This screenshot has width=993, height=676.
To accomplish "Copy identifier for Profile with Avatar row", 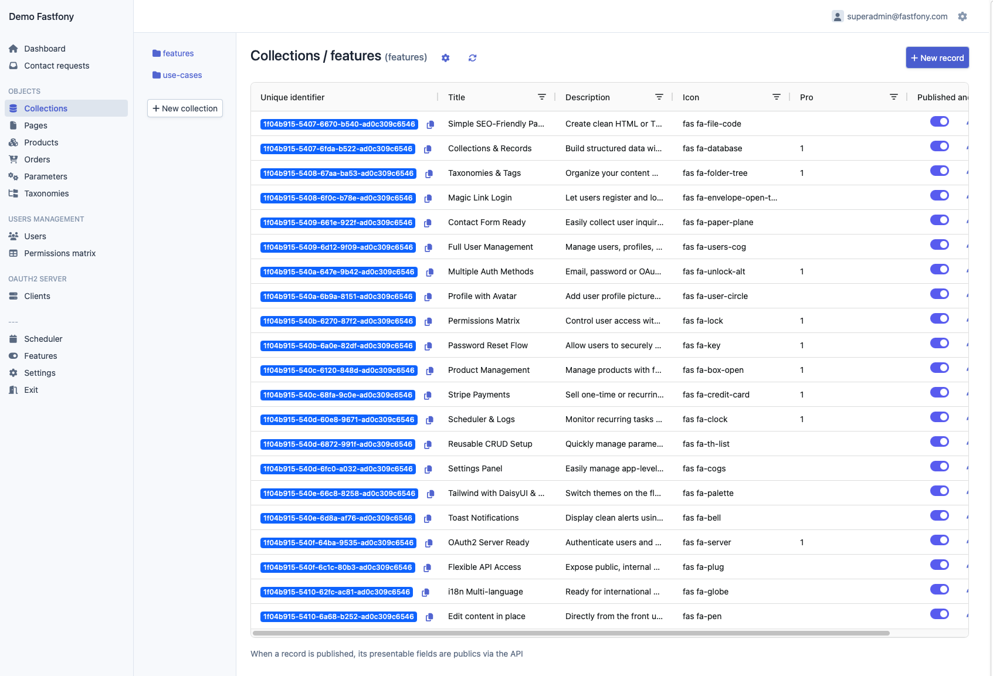I will point(428,297).
